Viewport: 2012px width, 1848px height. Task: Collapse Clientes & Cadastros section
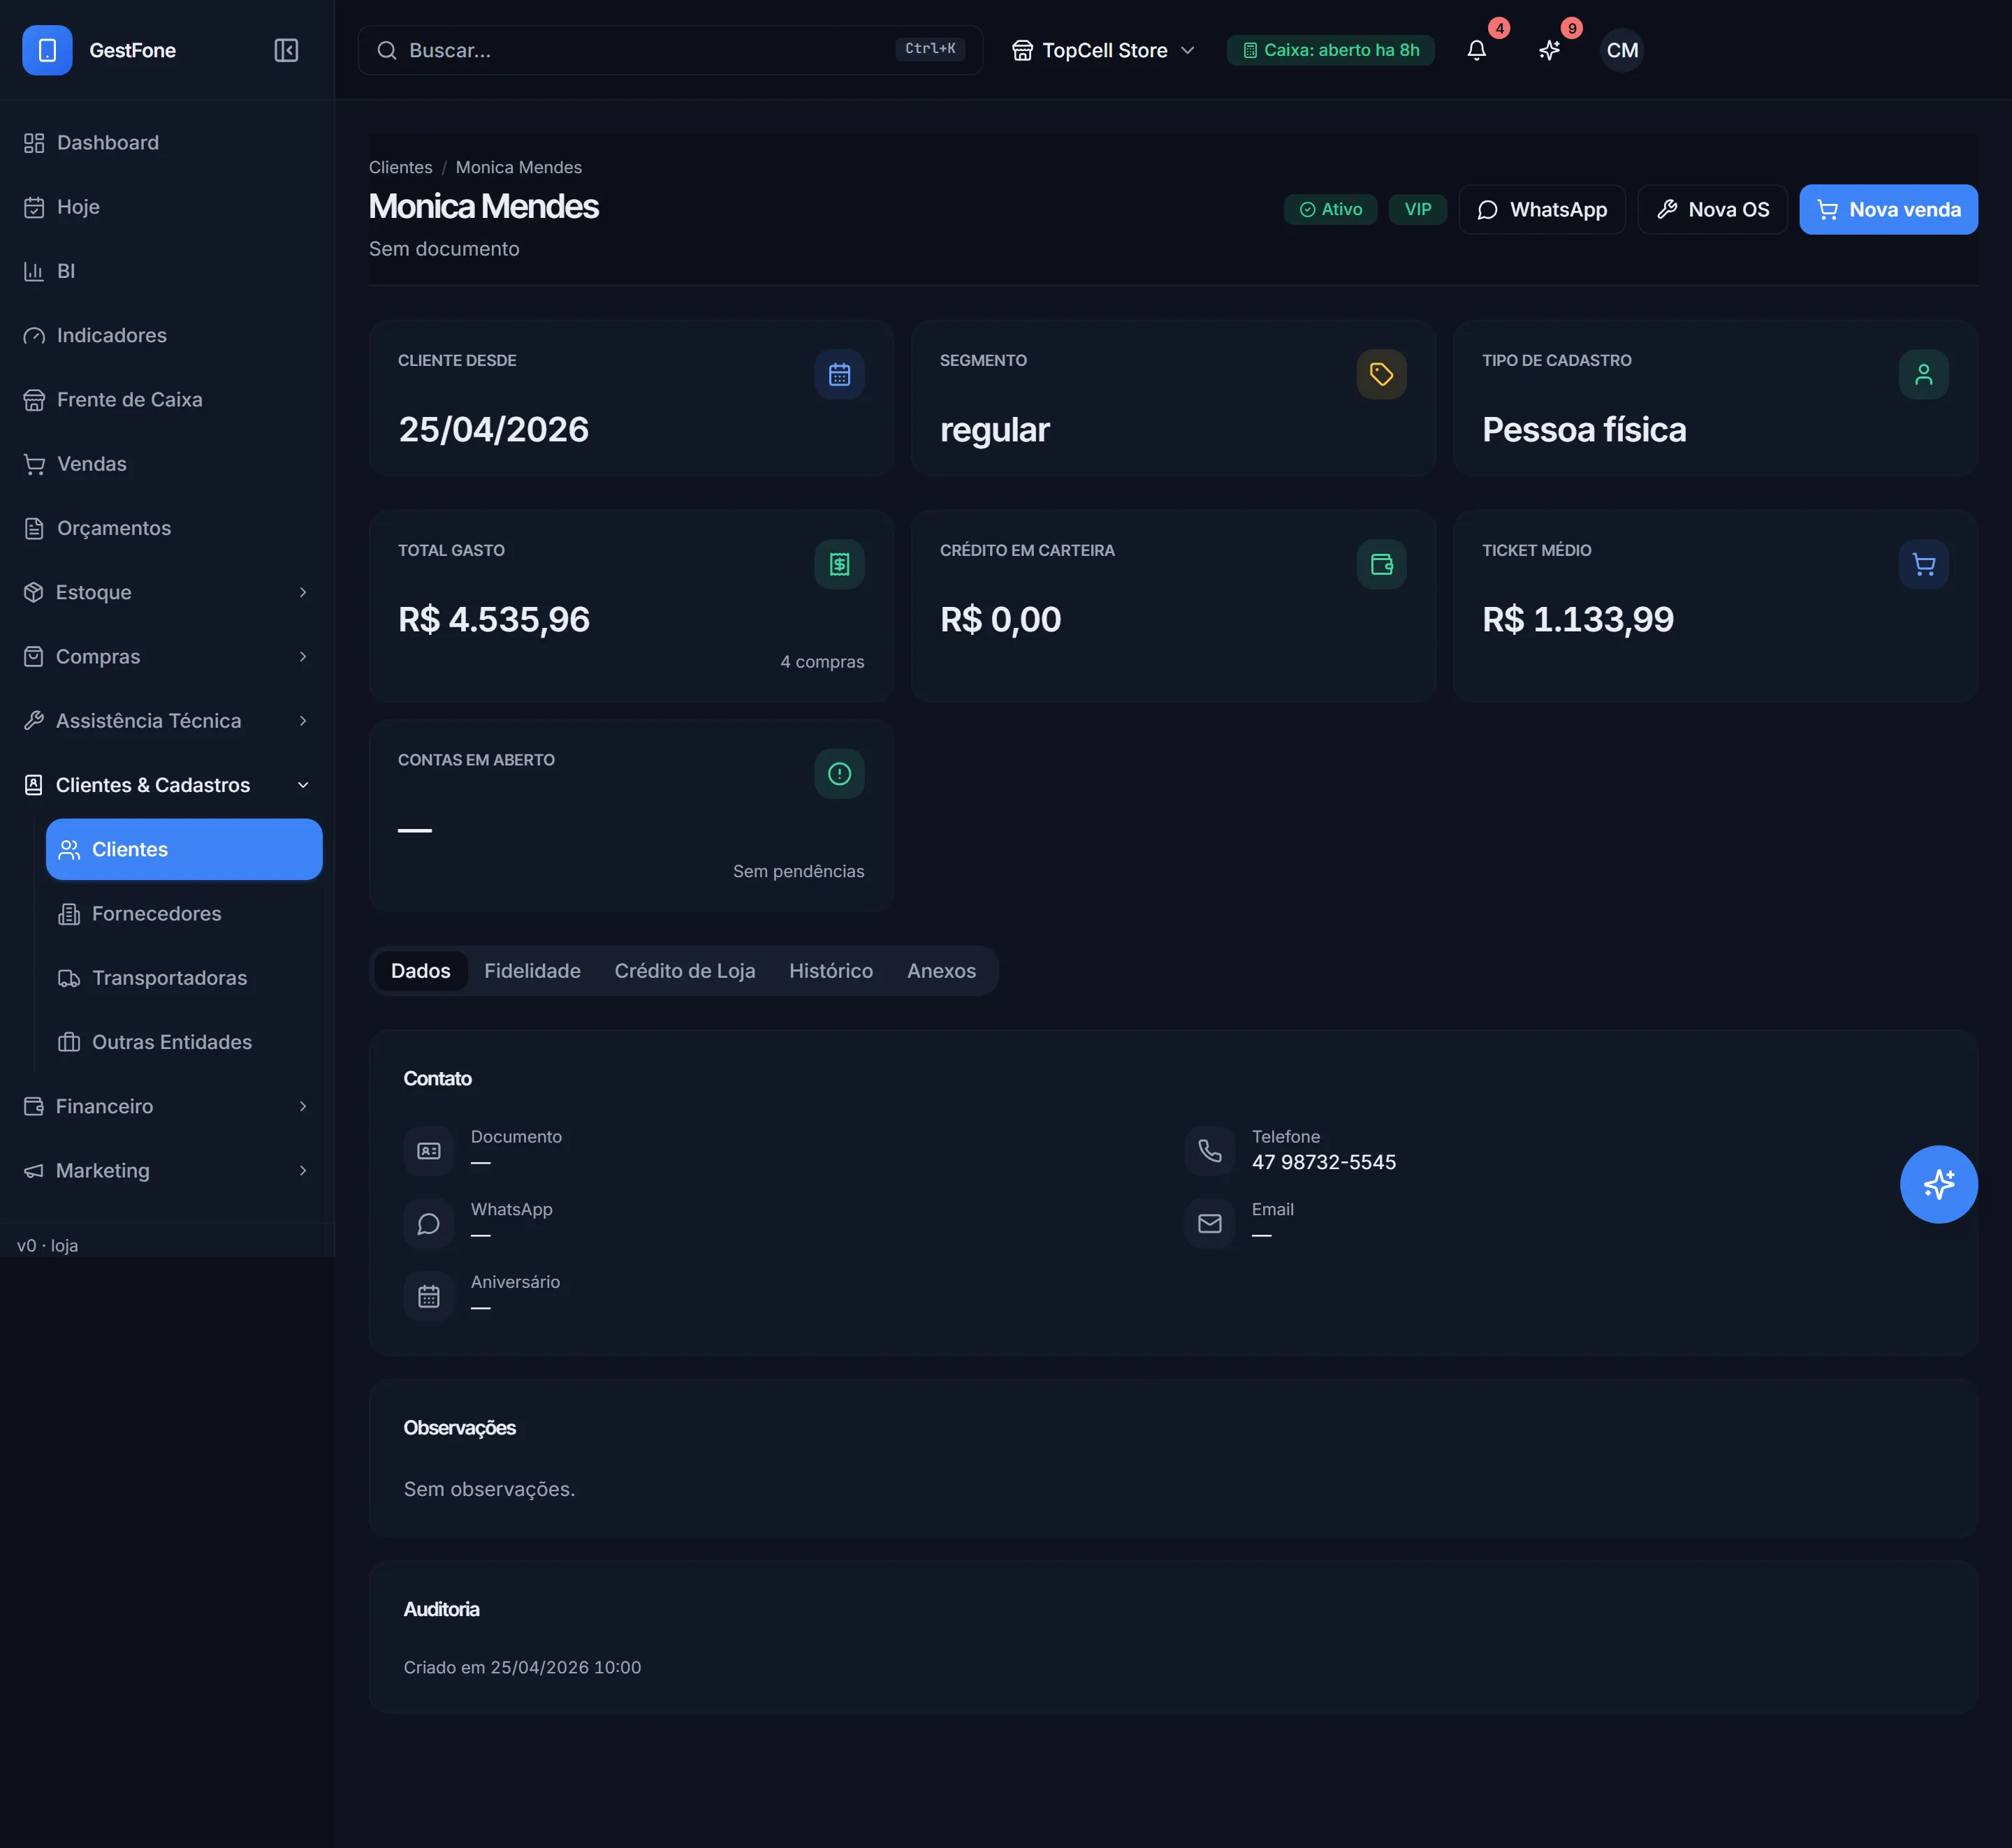click(x=167, y=785)
